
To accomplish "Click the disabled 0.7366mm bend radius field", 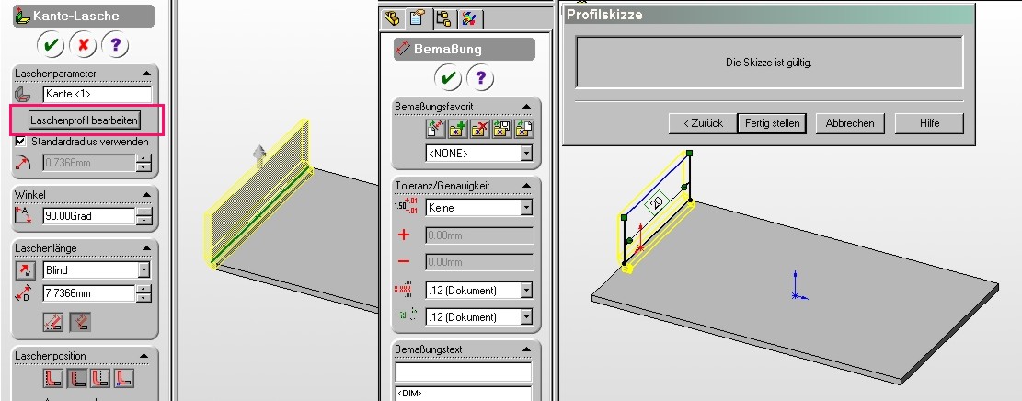I will (x=88, y=163).
